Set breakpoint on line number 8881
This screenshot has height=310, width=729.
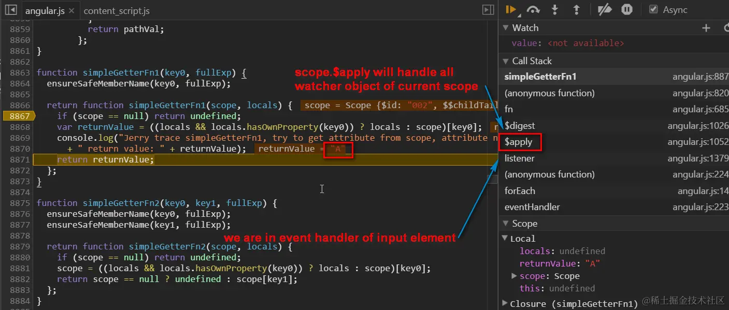click(20, 268)
